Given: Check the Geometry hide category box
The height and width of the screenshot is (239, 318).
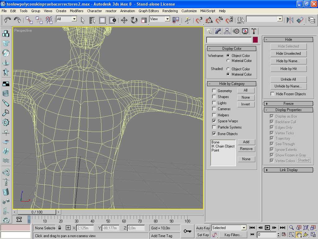Looking at the screenshot, I should 214,91.
